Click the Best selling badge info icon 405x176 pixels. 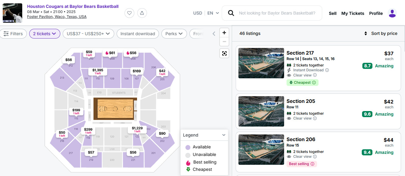[312, 164]
